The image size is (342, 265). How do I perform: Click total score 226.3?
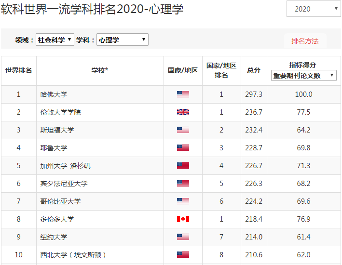click(254, 184)
